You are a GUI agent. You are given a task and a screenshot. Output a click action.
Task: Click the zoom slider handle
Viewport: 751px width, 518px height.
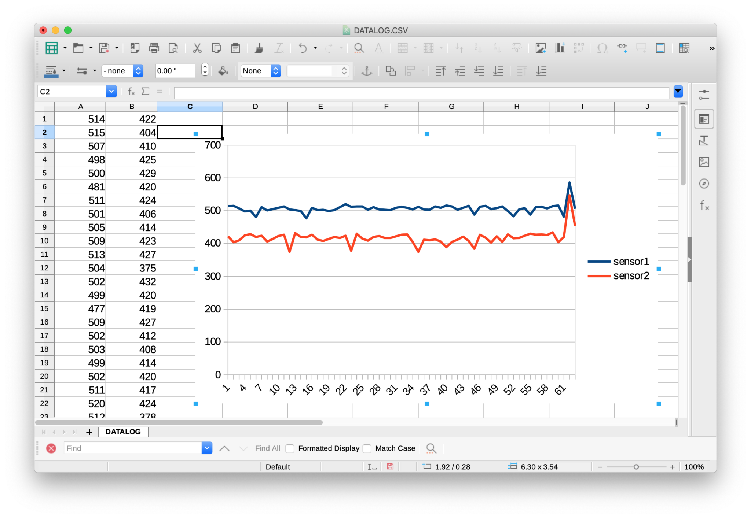[x=636, y=467]
